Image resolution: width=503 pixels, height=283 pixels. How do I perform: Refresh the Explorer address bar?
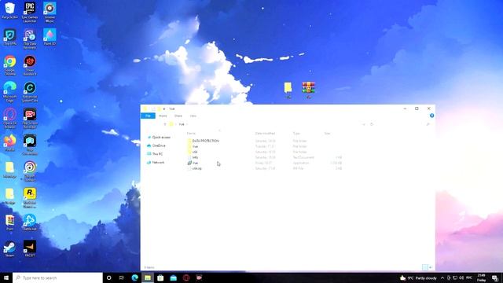click(372, 124)
